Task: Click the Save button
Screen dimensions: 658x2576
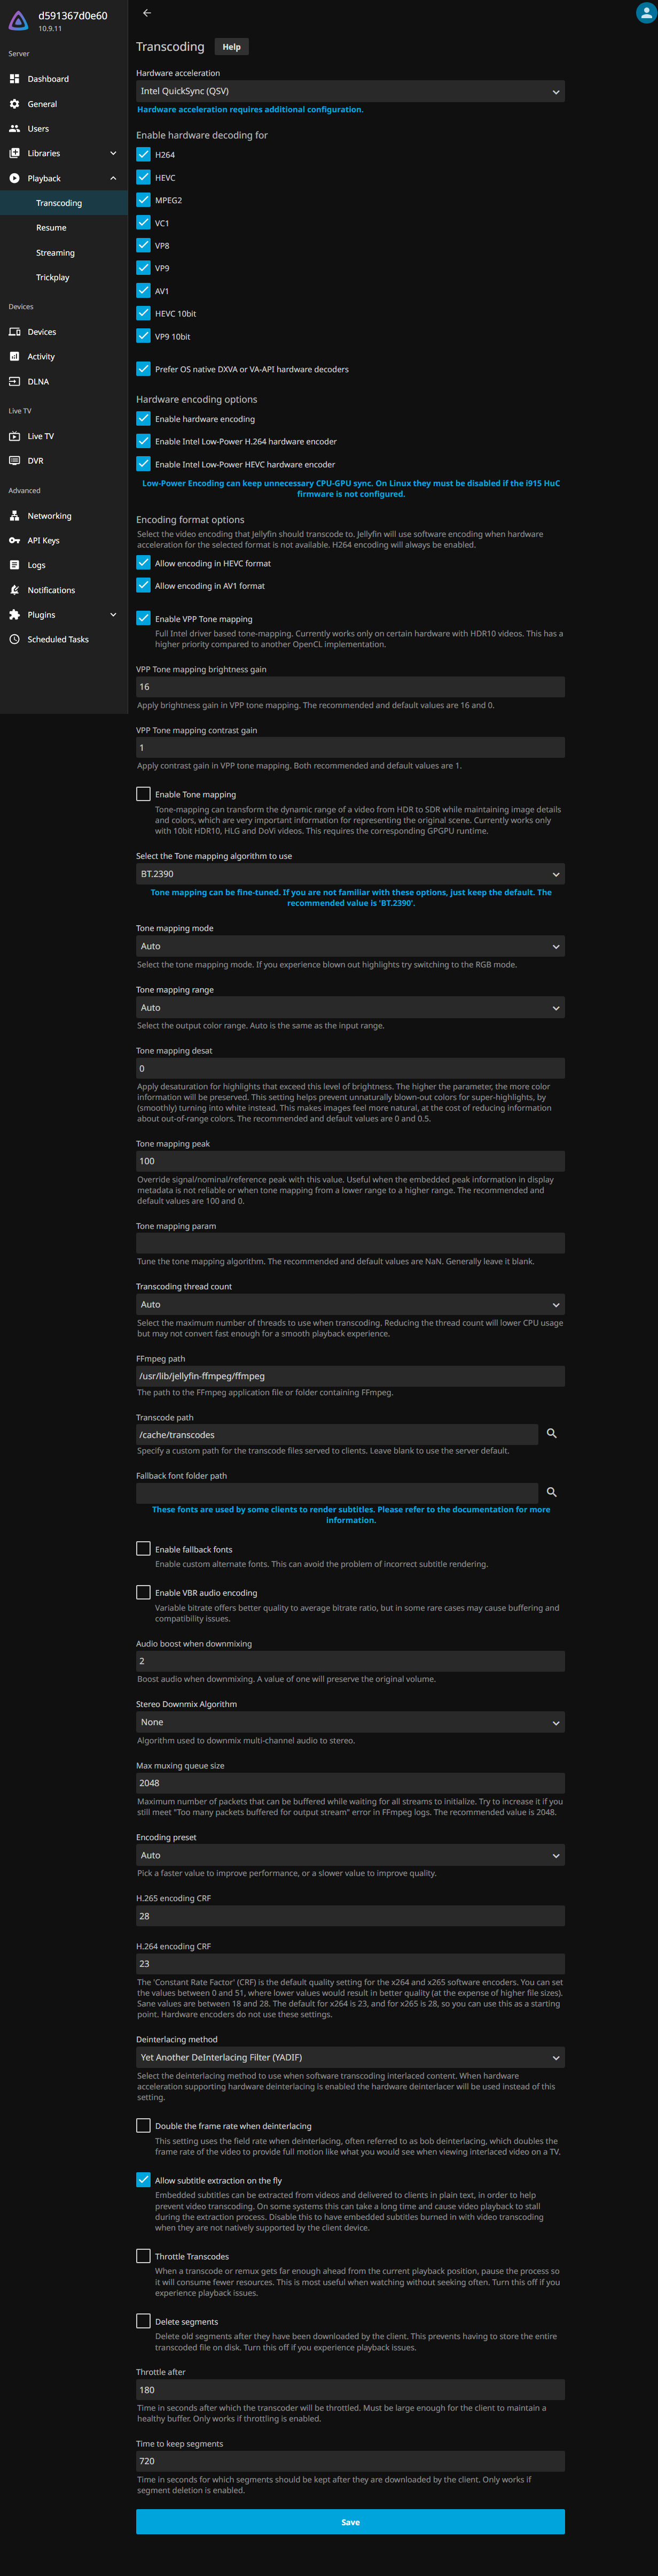Action: pyautogui.click(x=349, y=2522)
